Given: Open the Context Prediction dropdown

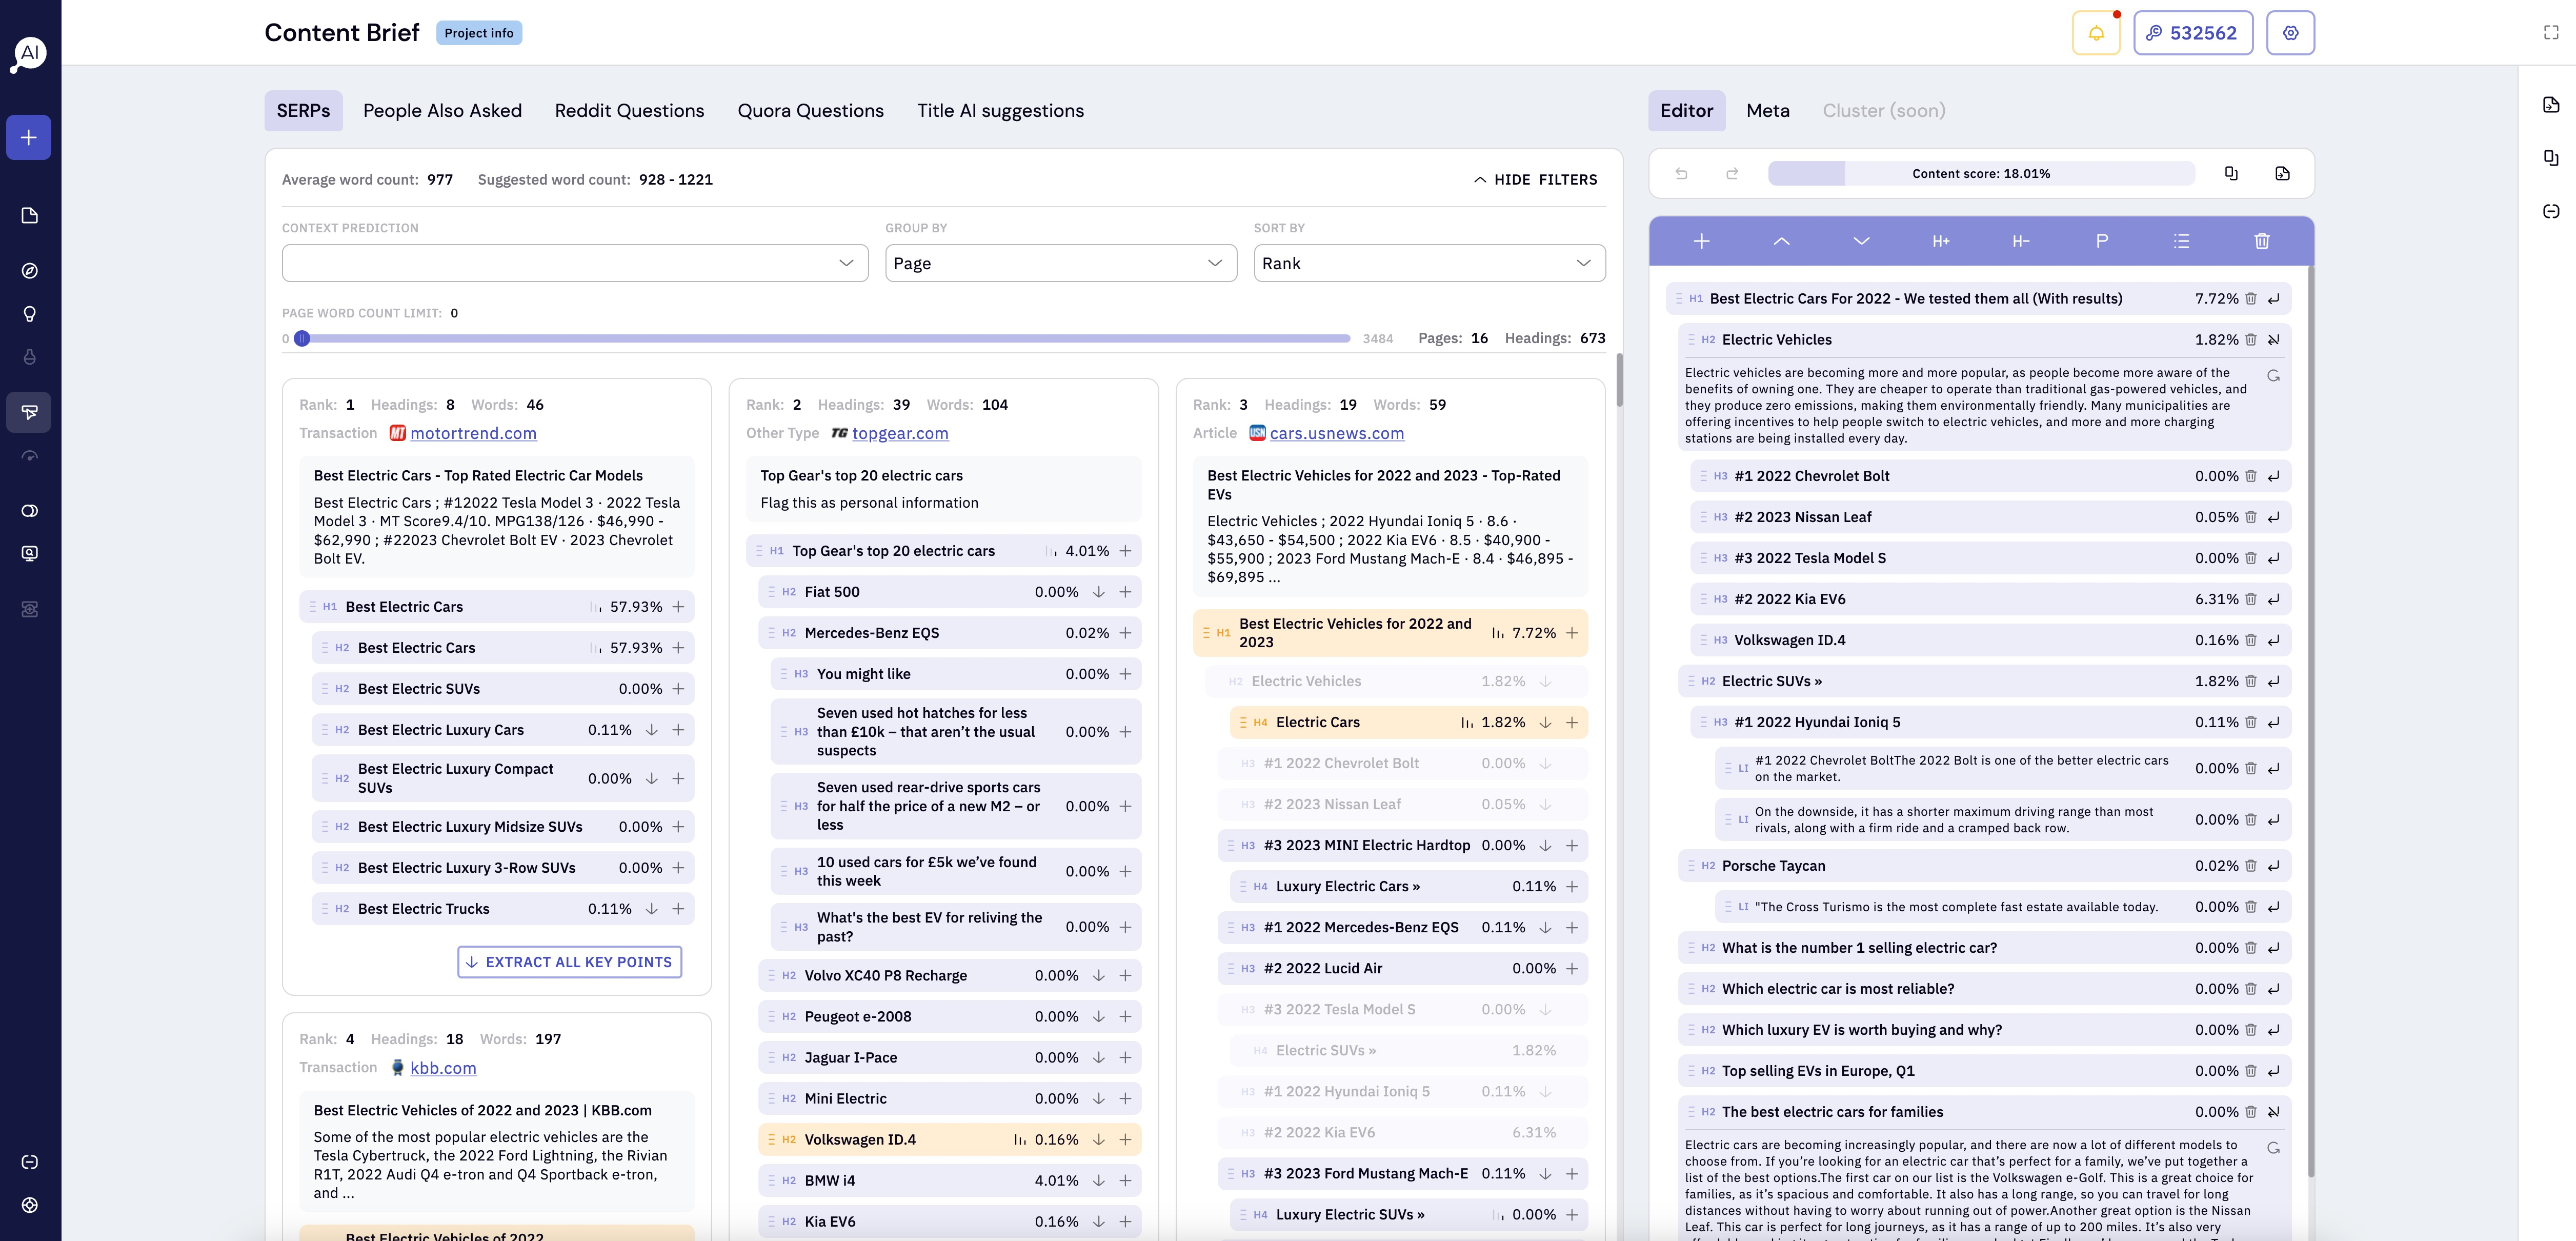Looking at the screenshot, I should coord(574,263).
